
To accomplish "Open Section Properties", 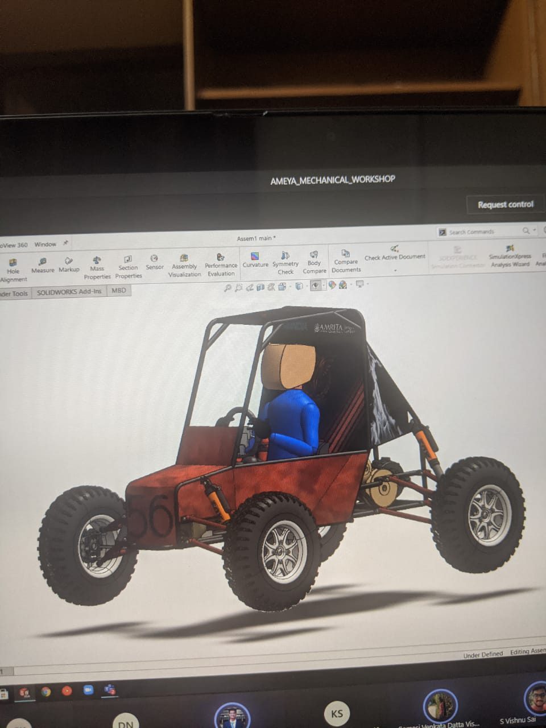I will click(x=129, y=267).
